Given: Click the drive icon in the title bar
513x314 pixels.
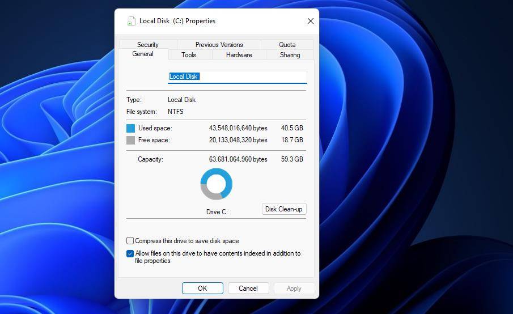Looking at the screenshot, I should 131,21.
